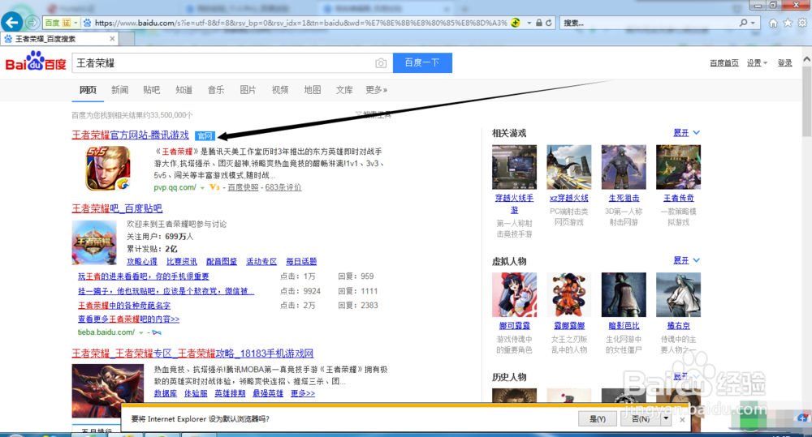Screen dimensions: 812x437
Task: Click 否(N) in default browser prompt
Action: [x=641, y=419]
